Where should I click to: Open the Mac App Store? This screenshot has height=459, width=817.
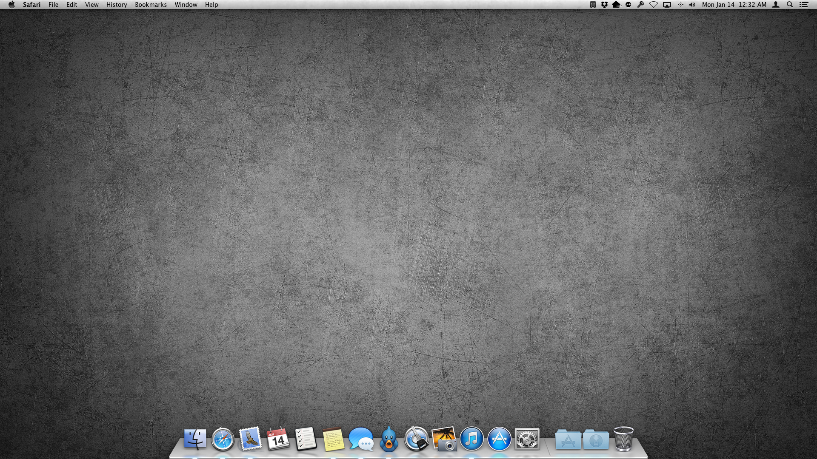click(499, 439)
